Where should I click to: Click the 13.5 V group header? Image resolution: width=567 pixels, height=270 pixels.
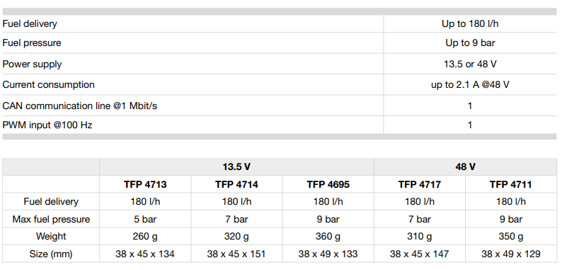point(236,167)
